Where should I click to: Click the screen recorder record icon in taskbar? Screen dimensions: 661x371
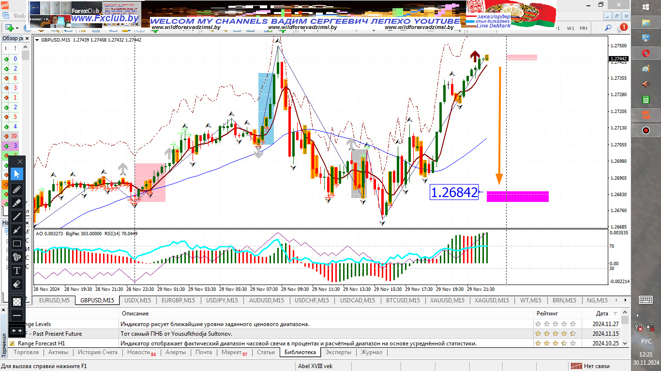(646, 130)
